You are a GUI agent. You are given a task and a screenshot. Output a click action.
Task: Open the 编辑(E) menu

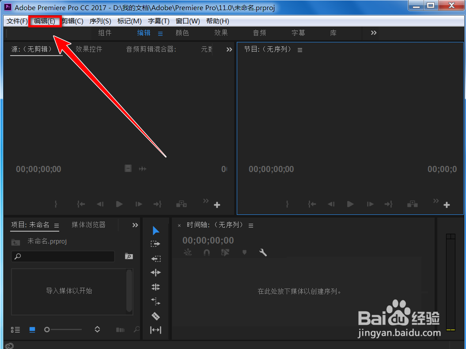[45, 21]
